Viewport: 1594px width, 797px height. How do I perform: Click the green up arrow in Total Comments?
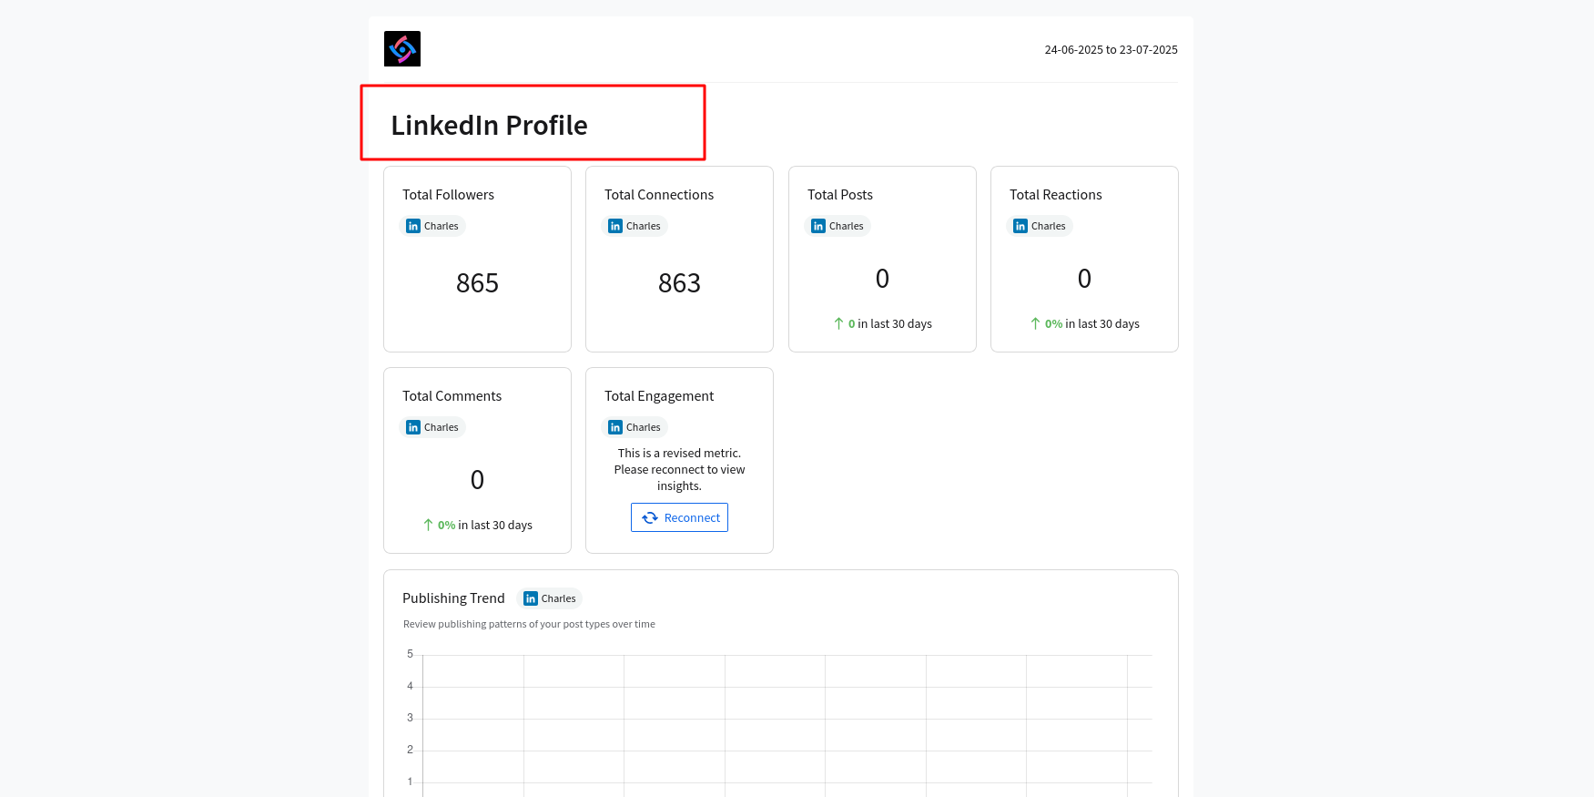pos(428,525)
